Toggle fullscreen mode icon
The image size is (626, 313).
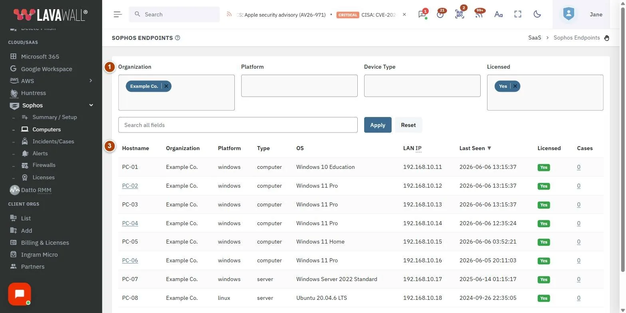pyautogui.click(x=518, y=14)
